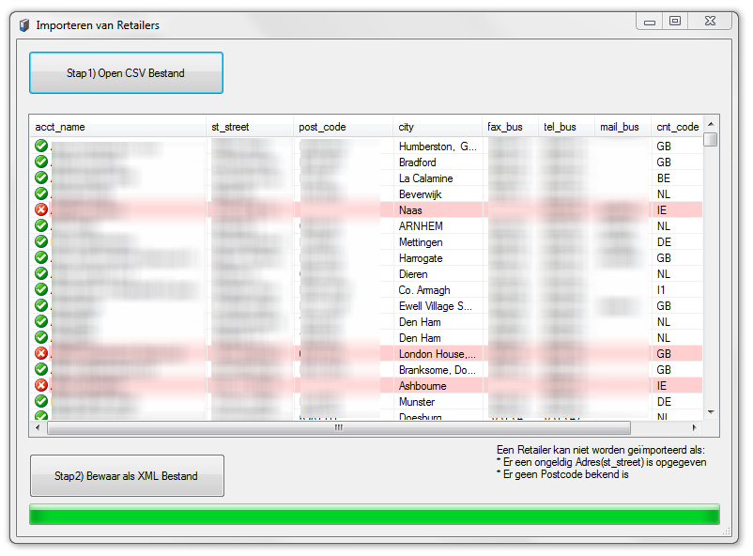753x556 pixels.
Task: Click green checkmark icon in Bradford row
Action: point(41,162)
